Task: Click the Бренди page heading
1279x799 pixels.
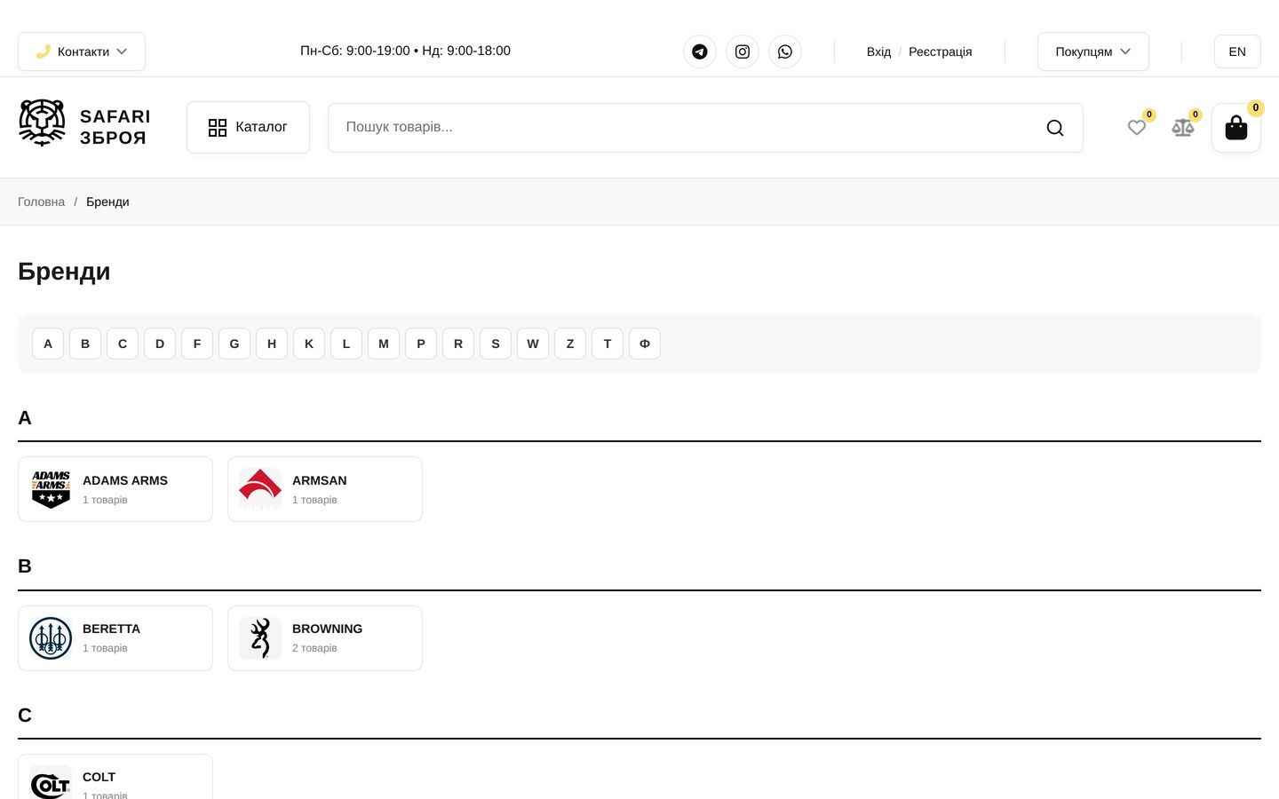Action: coord(64,272)
